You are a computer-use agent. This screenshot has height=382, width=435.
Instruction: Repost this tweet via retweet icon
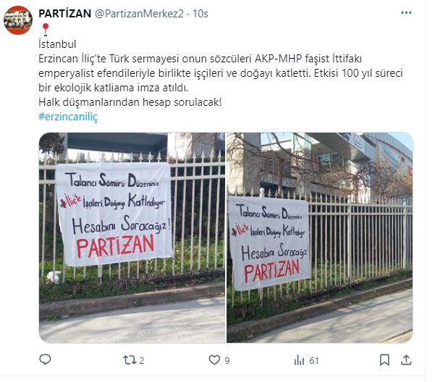tap(130, 360)
